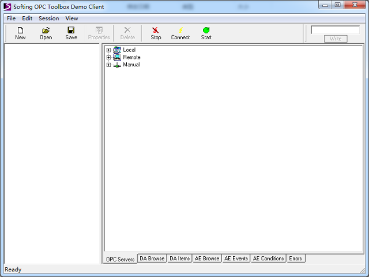Open the File menu

11,18
